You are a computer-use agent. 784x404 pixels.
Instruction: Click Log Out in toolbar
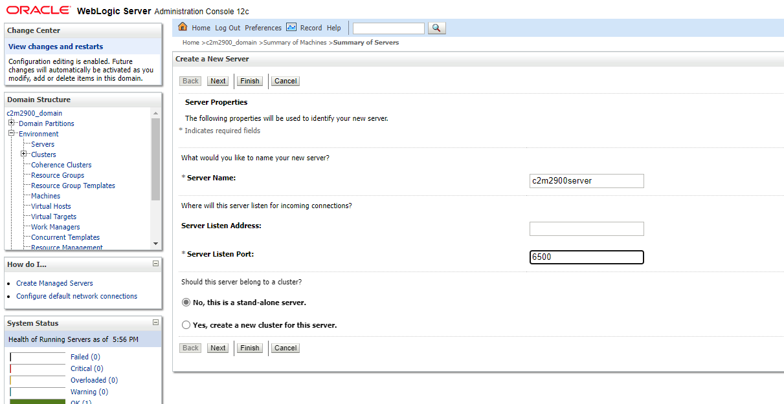coord(227,28)
